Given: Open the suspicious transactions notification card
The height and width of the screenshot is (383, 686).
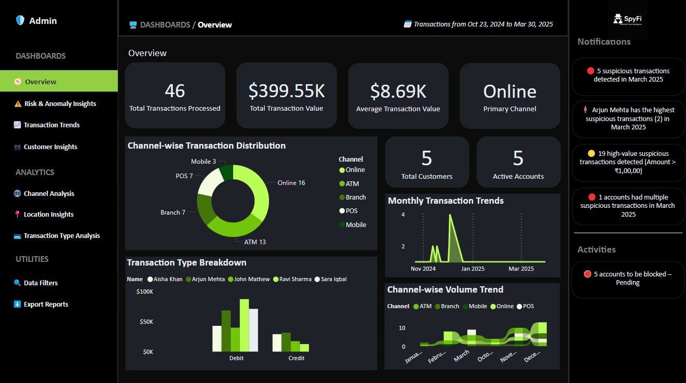Looking at the screenshot, I should [628, 76].
